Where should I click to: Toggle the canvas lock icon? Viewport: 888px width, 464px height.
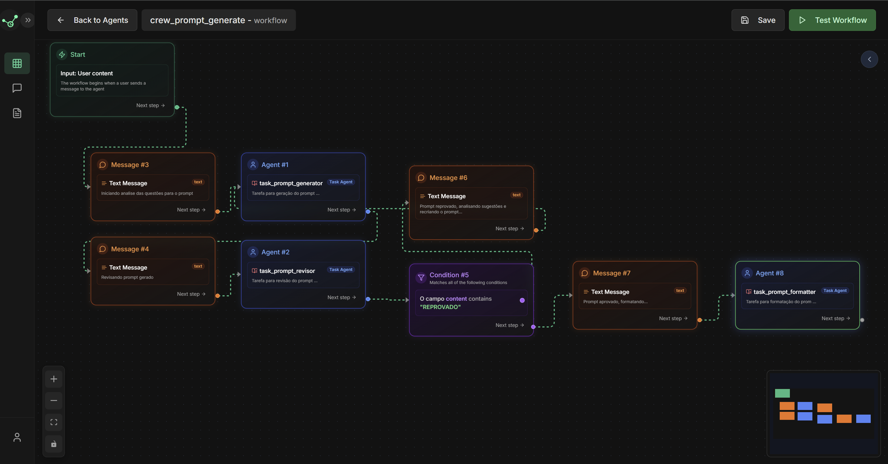point(54,444)
